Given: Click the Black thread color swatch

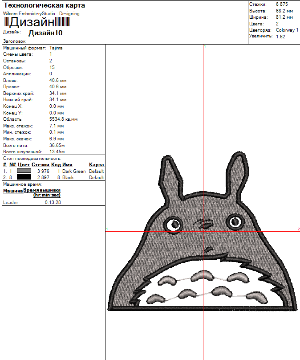Looking at the screenshot, I should pos(24,177).
